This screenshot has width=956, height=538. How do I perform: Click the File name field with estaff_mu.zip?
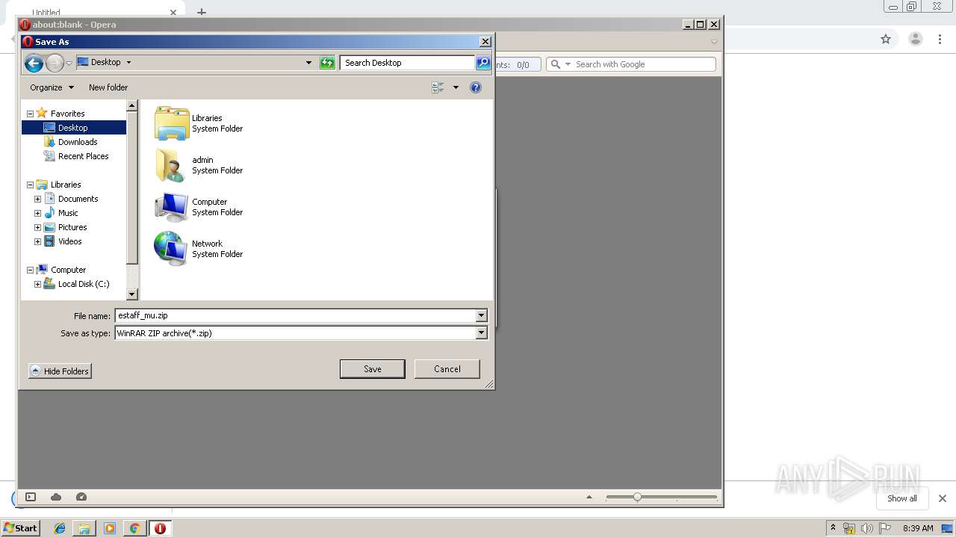296,315
